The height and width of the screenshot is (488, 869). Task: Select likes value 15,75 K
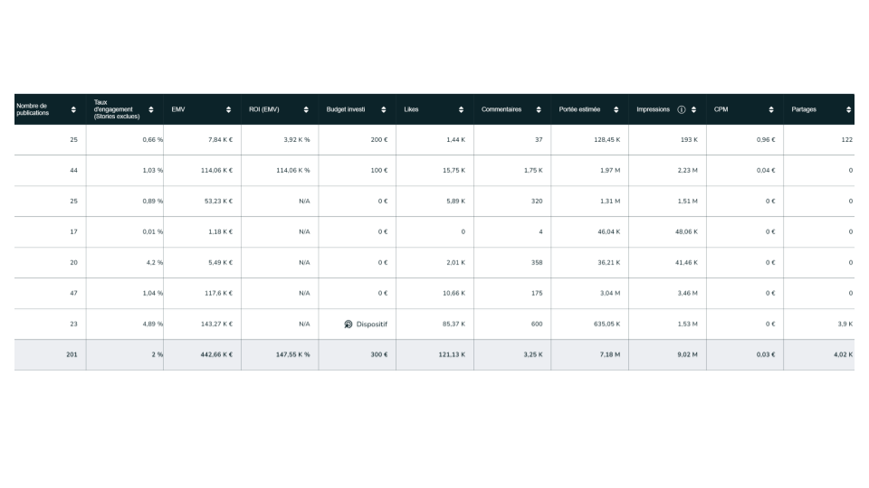tap(454, 171)
